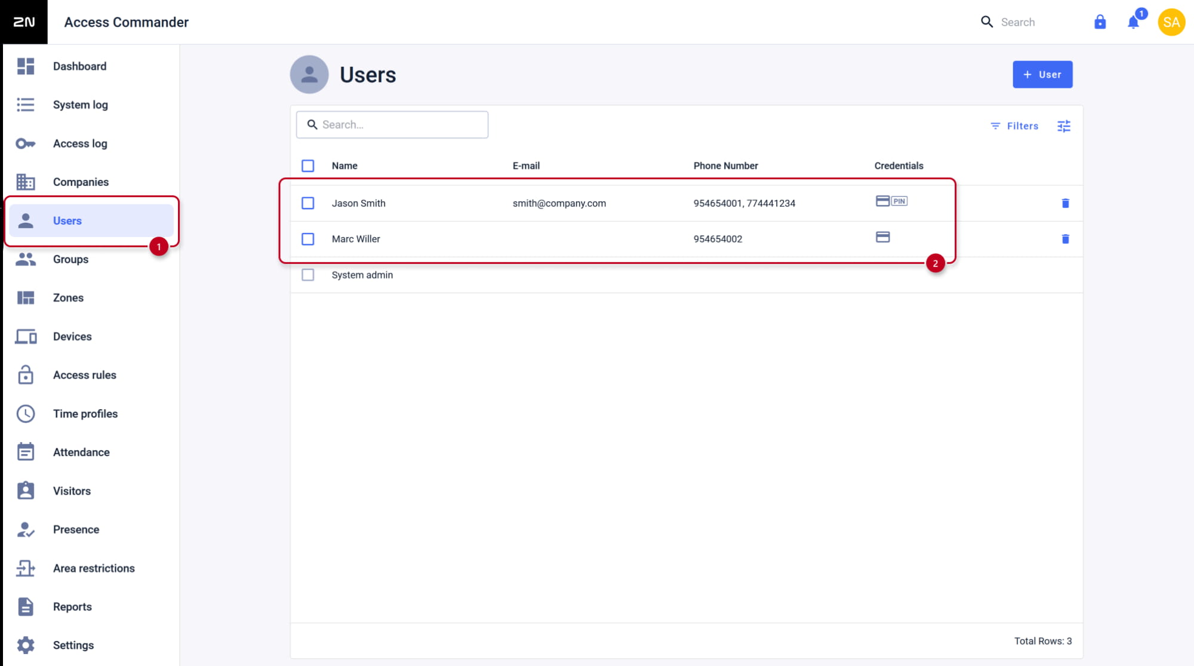1194x666 pixels.
Task: Sort by Phone Number column header
Action: [725, 165]
